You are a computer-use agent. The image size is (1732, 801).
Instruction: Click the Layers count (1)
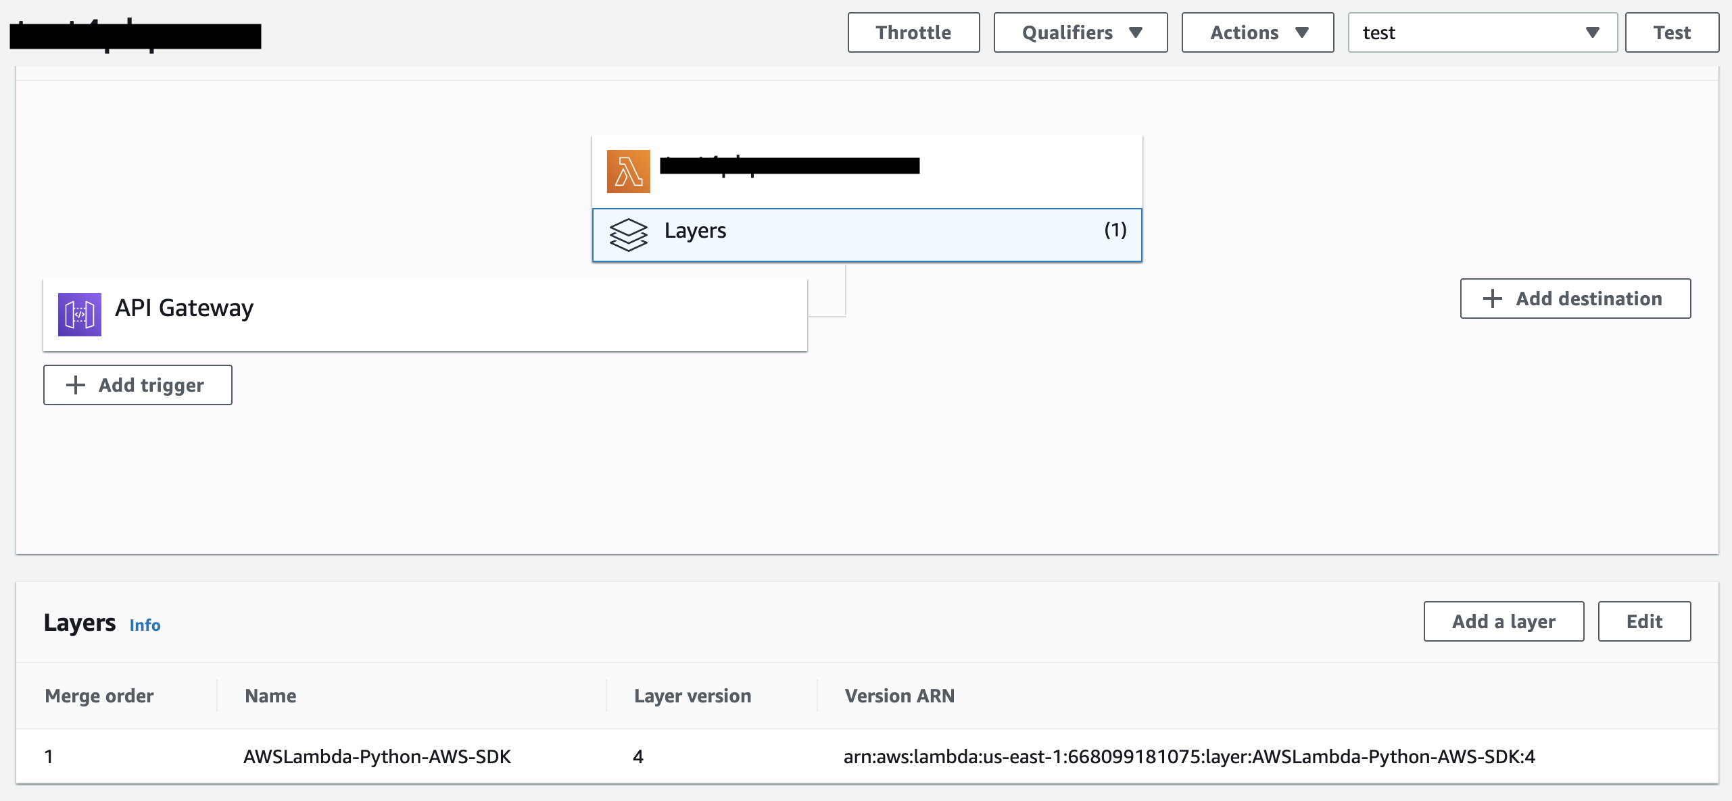click(1115, 230)
